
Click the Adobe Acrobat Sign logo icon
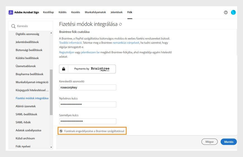[x=11, y=12]
